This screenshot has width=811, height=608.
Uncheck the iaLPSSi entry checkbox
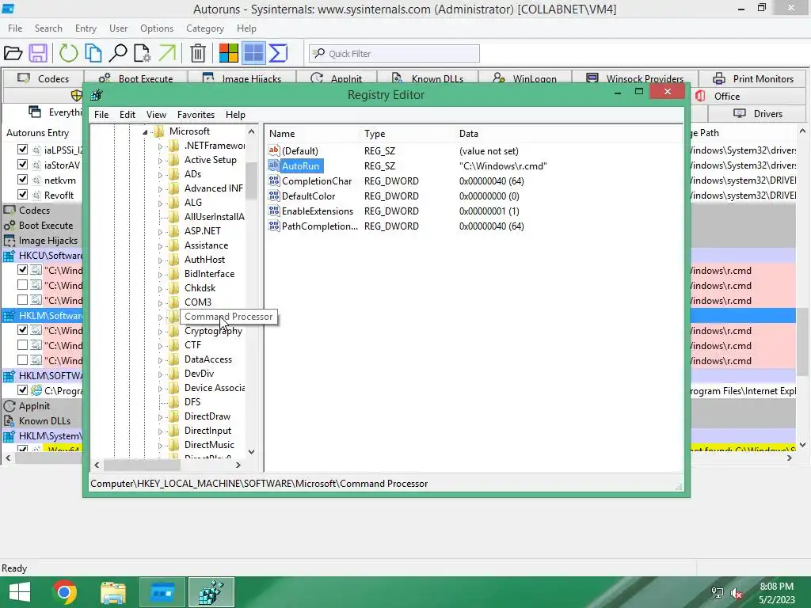(22, 150)
